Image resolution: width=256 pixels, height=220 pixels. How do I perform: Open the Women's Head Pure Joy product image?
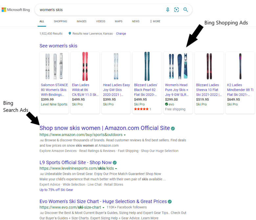(x=178, y=66)
